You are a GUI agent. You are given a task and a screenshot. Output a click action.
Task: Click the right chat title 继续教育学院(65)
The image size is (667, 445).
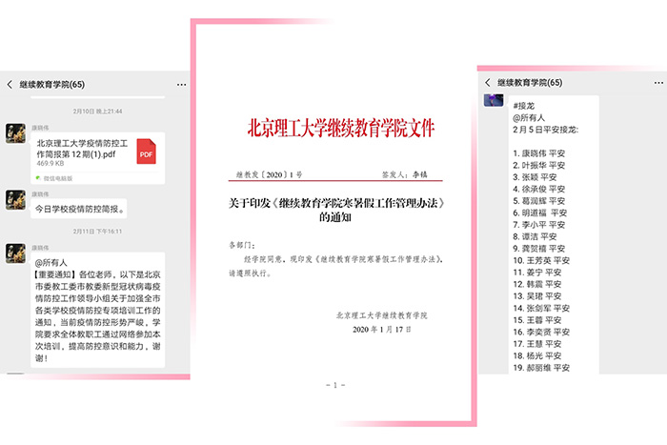(x=530, y=83)
